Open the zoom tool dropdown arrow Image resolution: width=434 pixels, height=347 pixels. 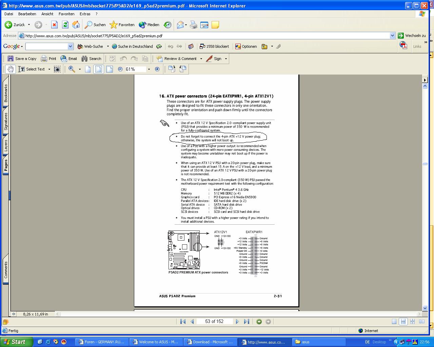coord(80,69)
